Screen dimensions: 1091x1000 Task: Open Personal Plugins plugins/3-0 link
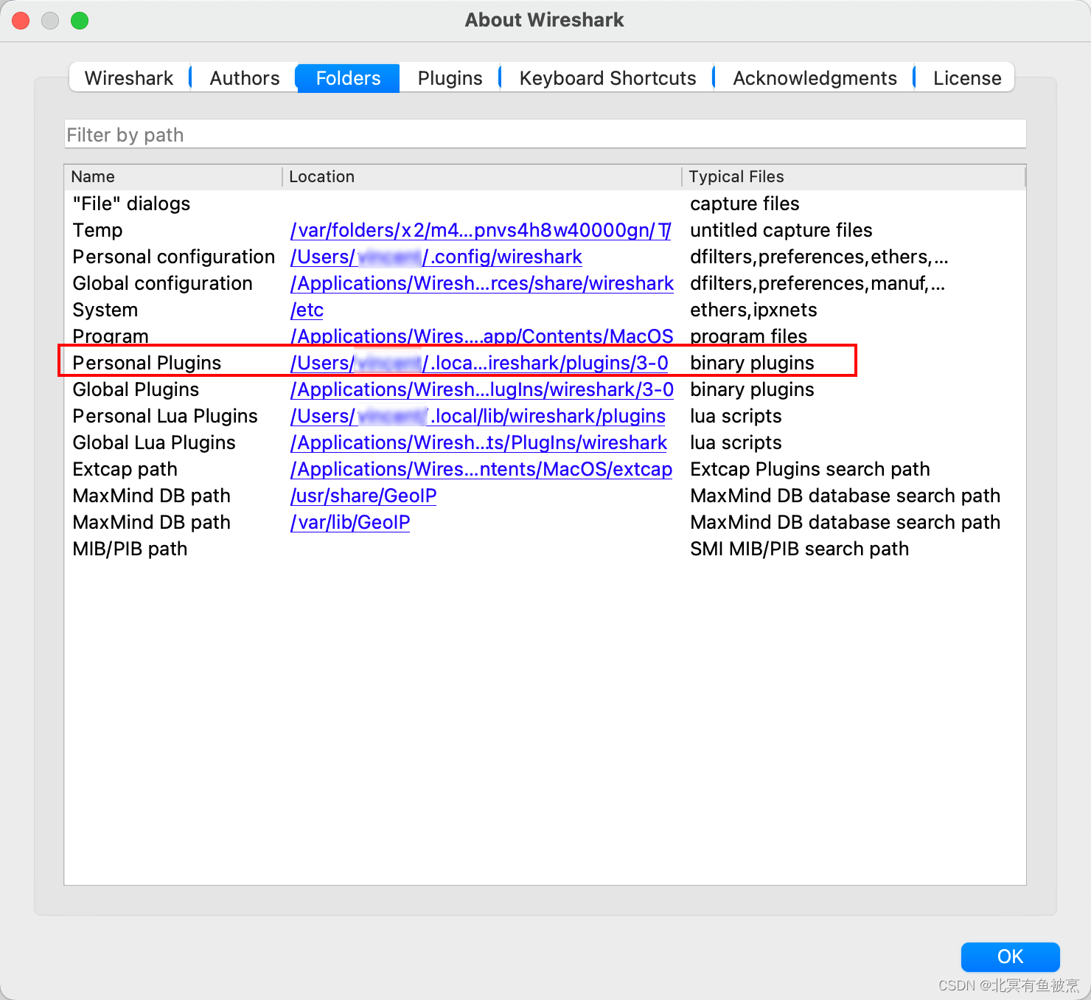click(479, 363)
